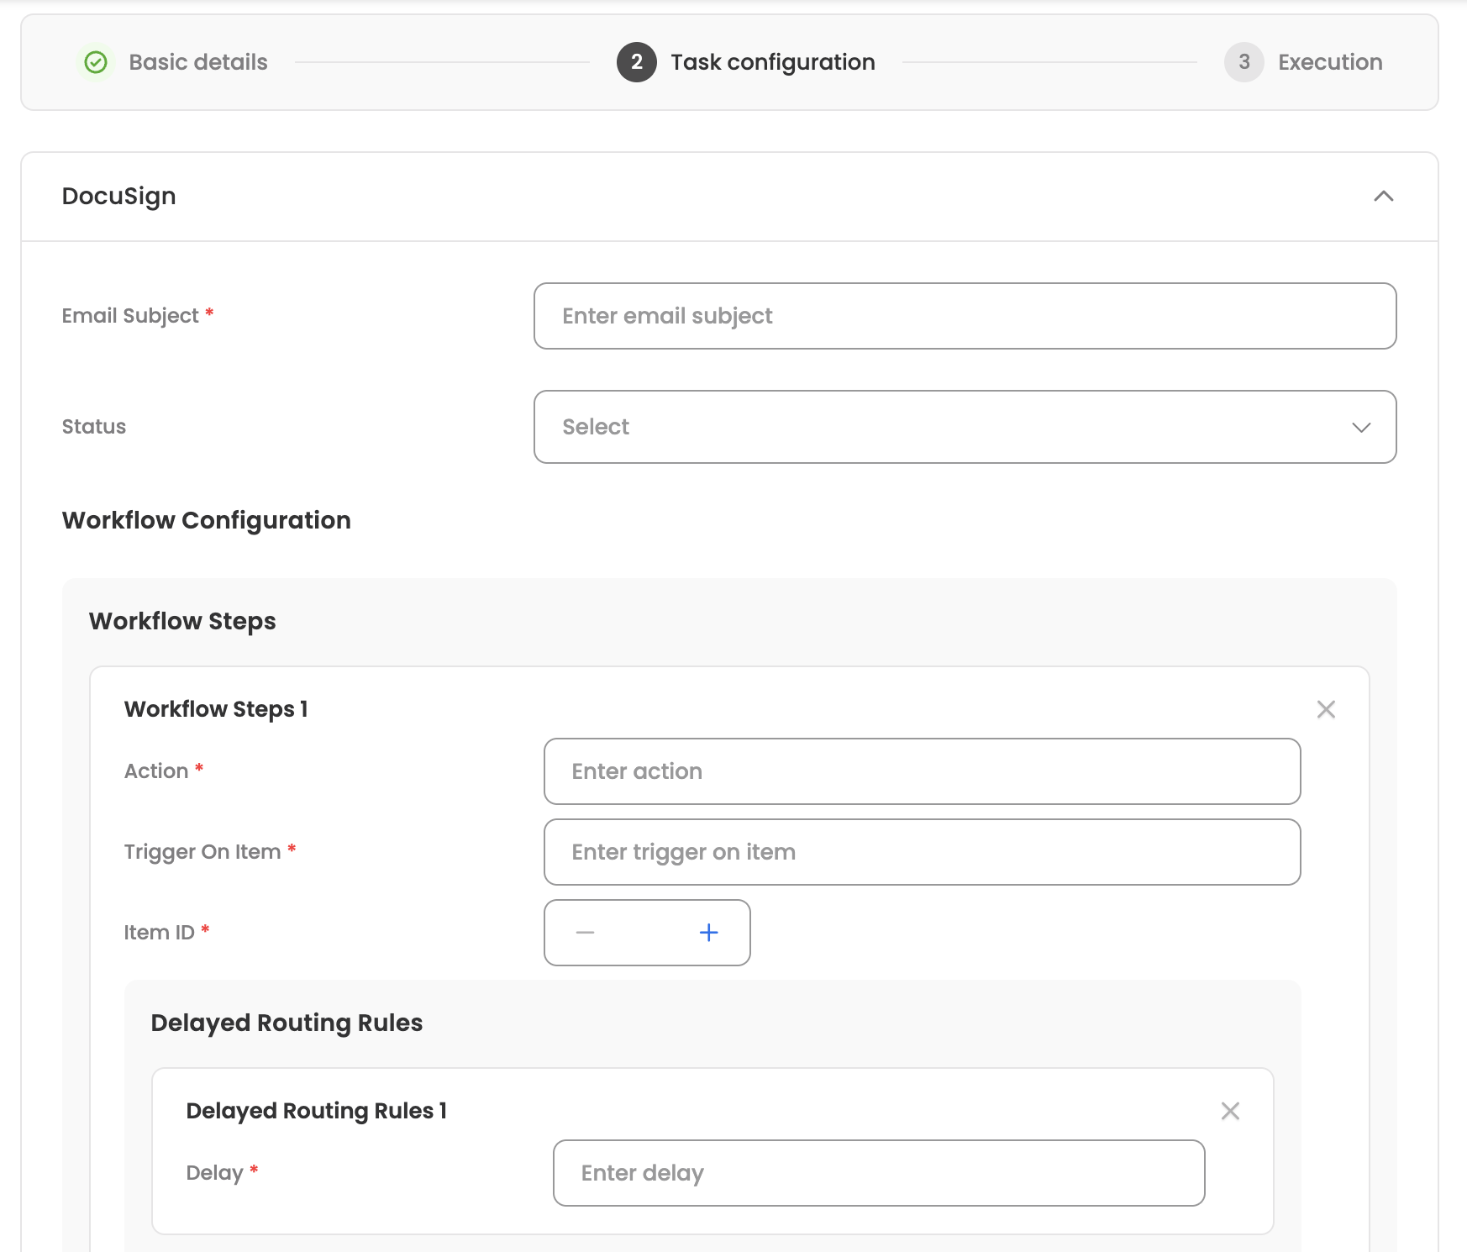Collapse the DocuSign section
Viewport: 1467px width, 1252px height.
[1383, 197]
